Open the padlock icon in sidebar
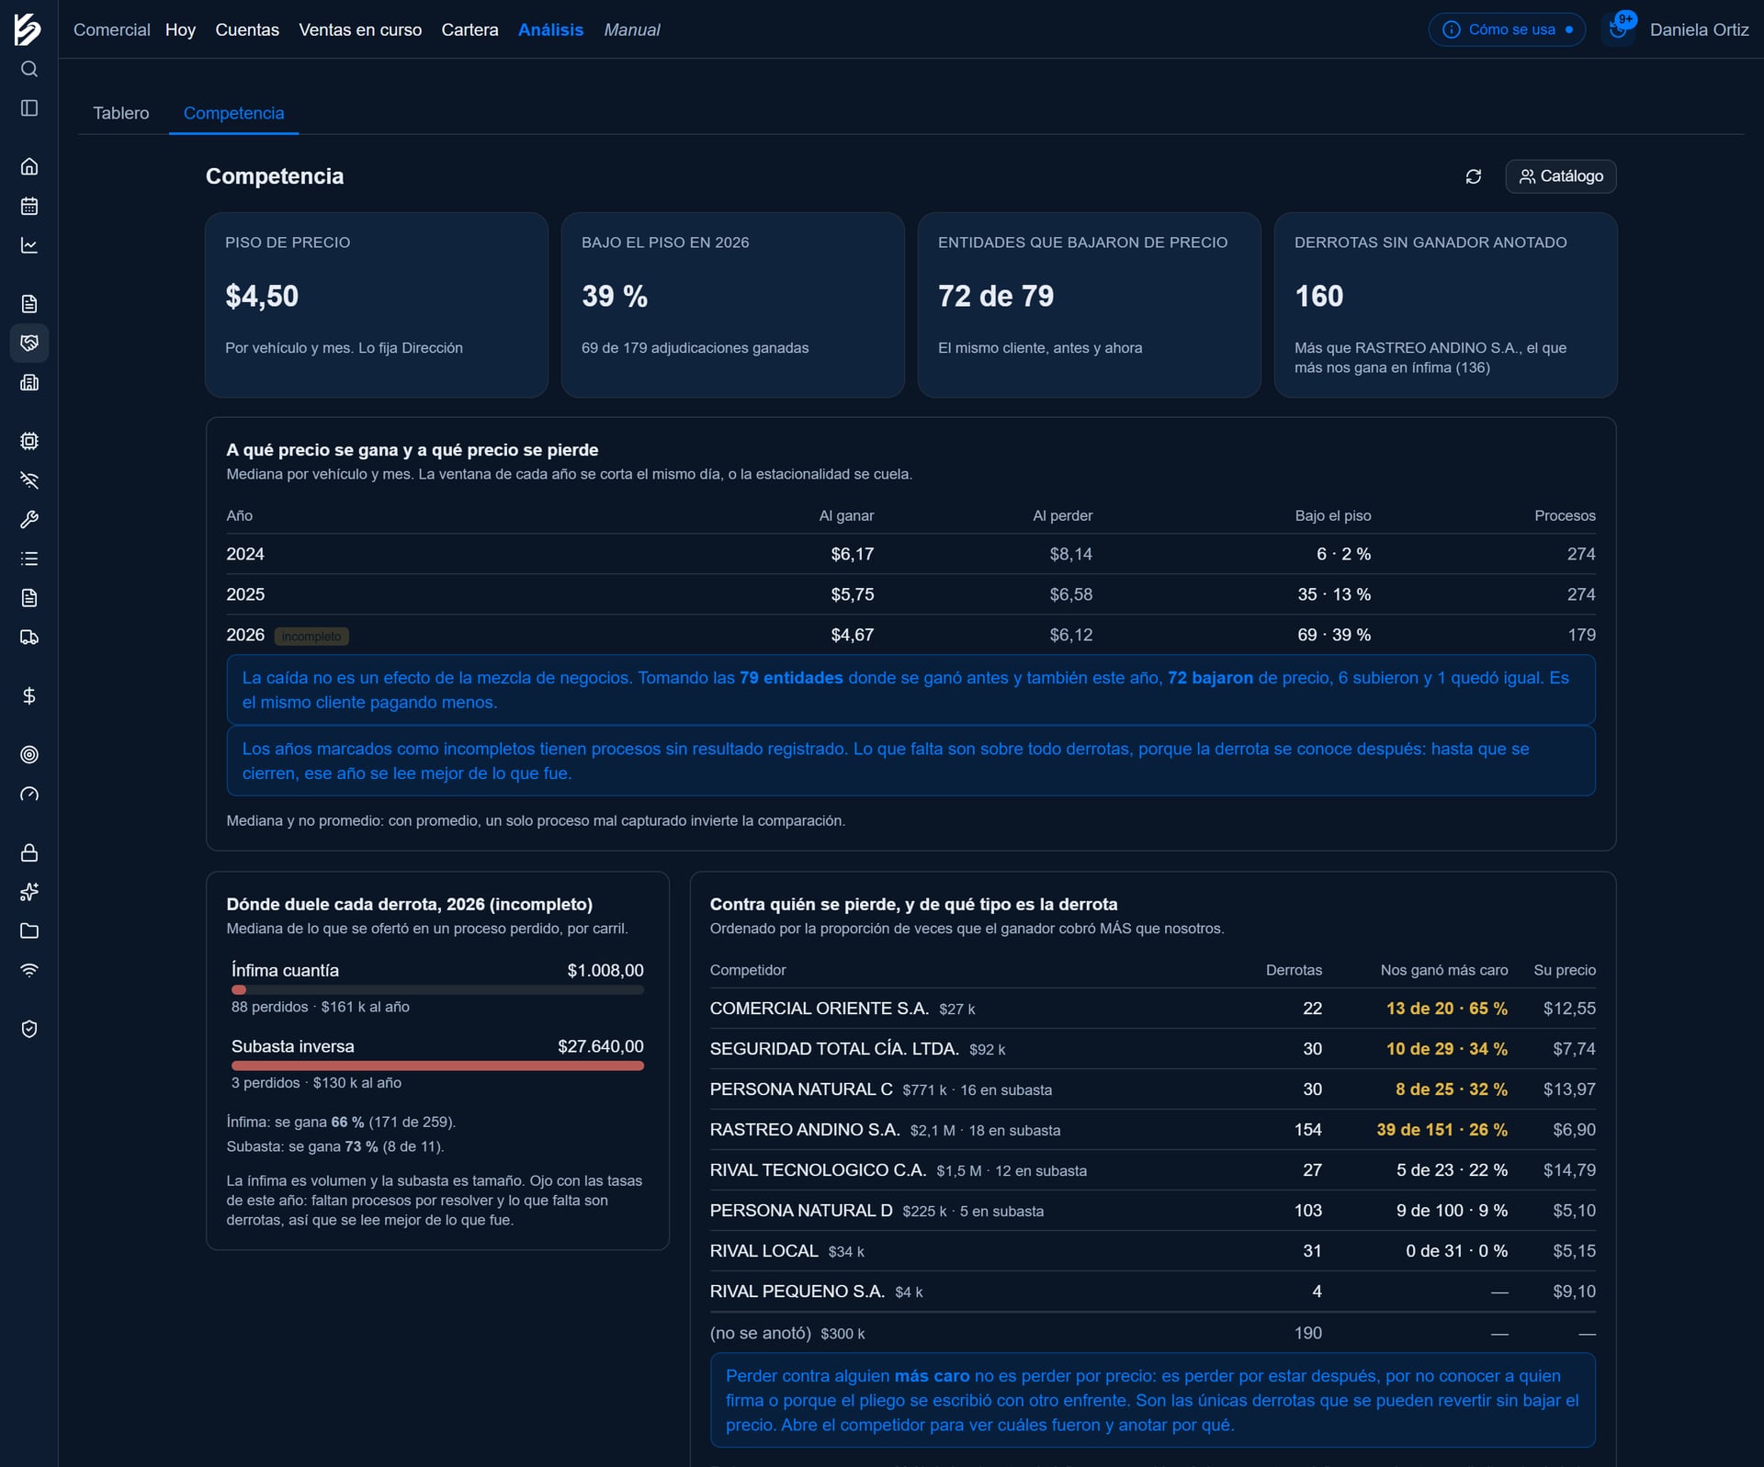 point(29,852)
